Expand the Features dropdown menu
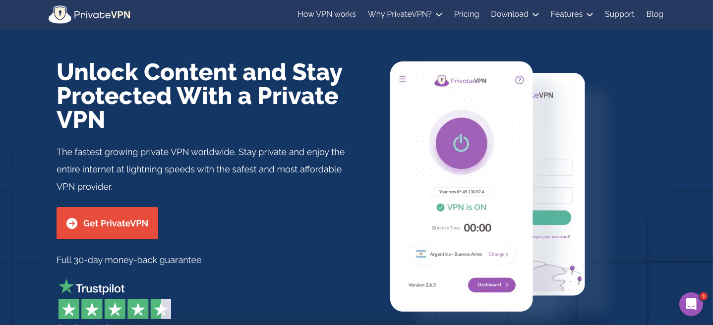The image size is (713, 325). coord(572,14)
